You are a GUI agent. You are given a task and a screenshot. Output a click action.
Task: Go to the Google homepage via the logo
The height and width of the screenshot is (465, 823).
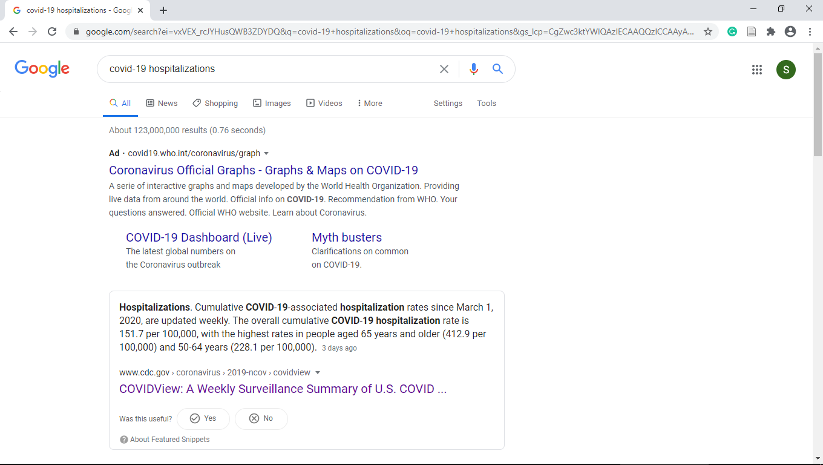pyautogui.click(x=42, y=68)
